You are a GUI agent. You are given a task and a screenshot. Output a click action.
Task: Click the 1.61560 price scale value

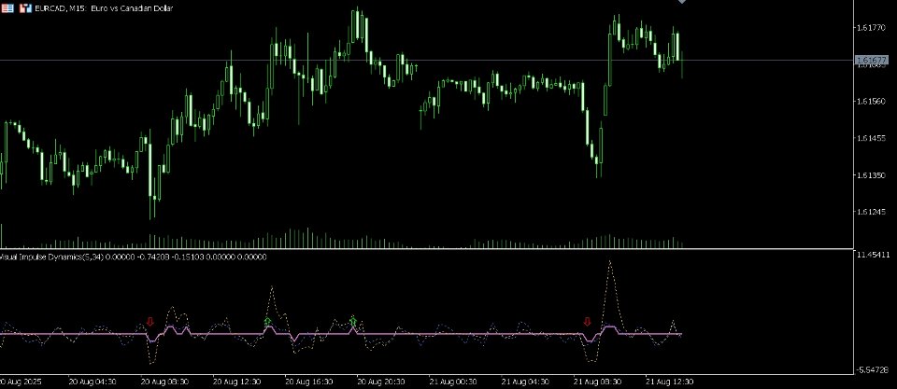point(871,101)
